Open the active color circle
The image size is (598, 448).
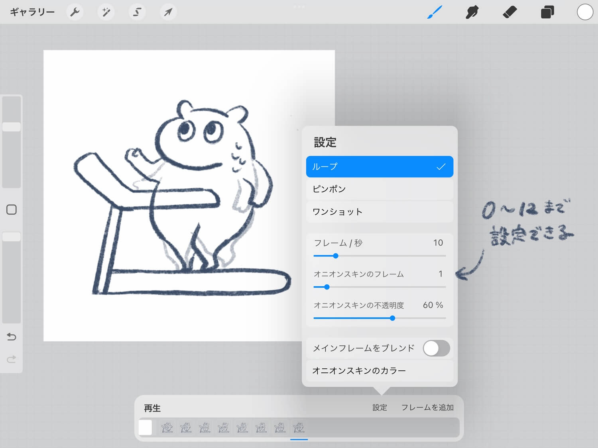tap(585, 12)
